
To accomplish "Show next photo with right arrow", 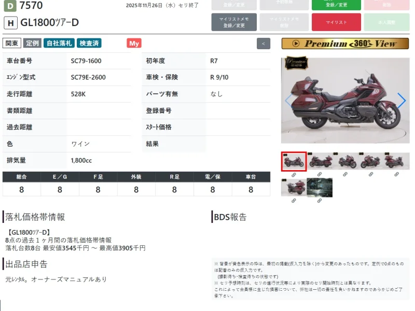I will [402, 100].
